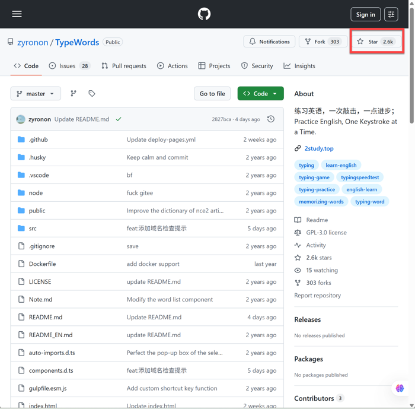Open the Note.md file
This screenshot has width=415, height=409.
41,299
